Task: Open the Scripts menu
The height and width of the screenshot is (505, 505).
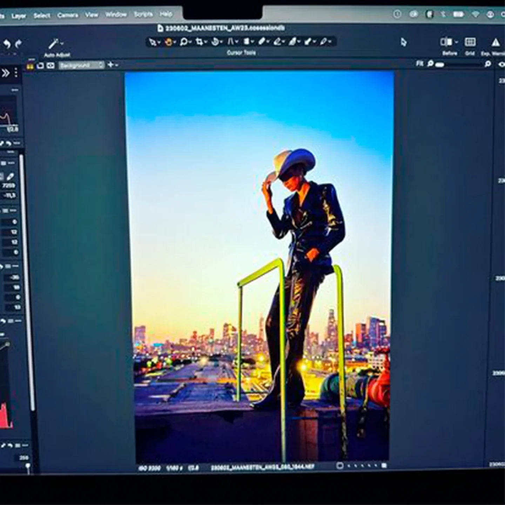Action: point(143,14)
